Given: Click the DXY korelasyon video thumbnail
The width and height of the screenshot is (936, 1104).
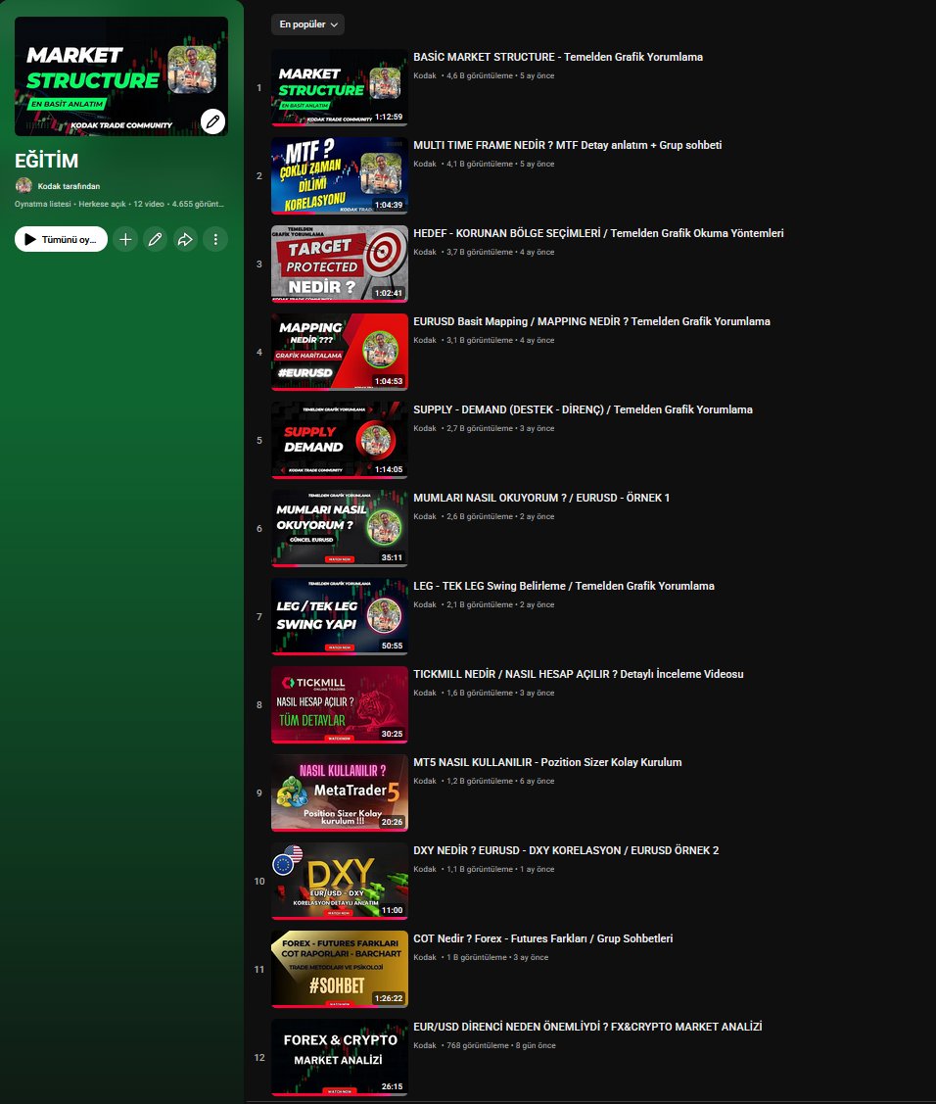Looking at the screenshot, I should click(339, 881).
